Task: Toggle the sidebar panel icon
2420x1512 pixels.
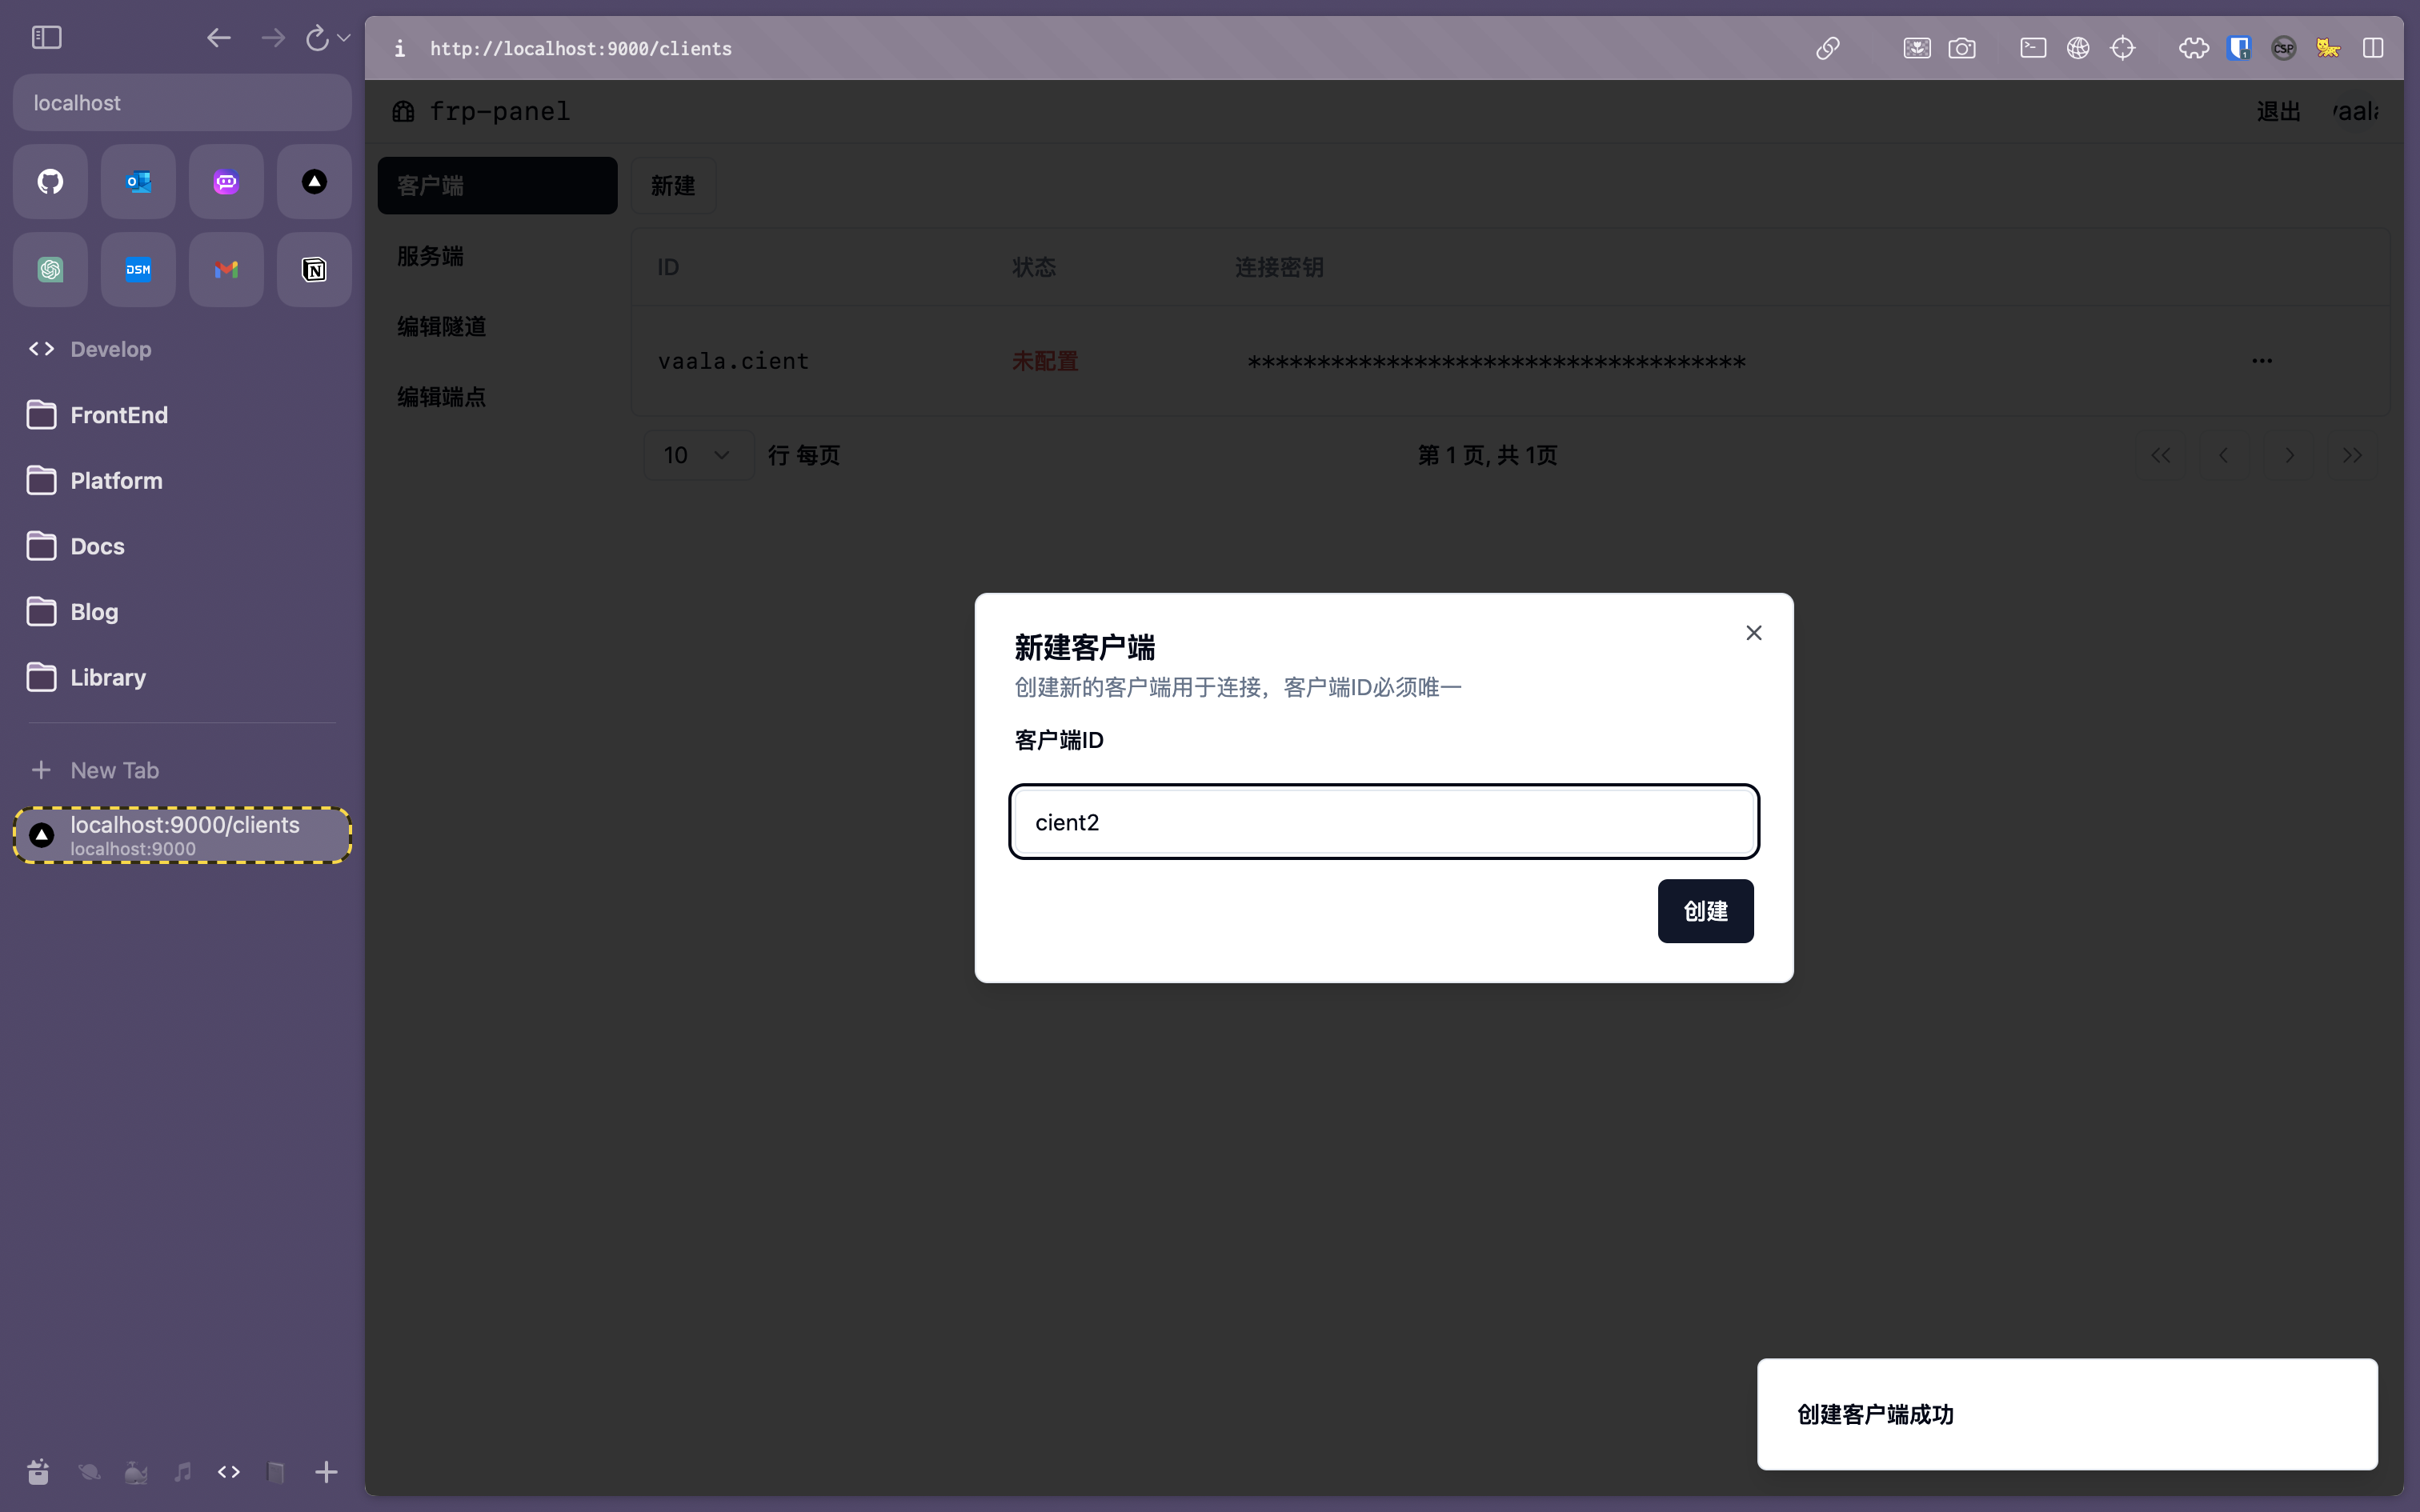Action: [x=47, y=38]
